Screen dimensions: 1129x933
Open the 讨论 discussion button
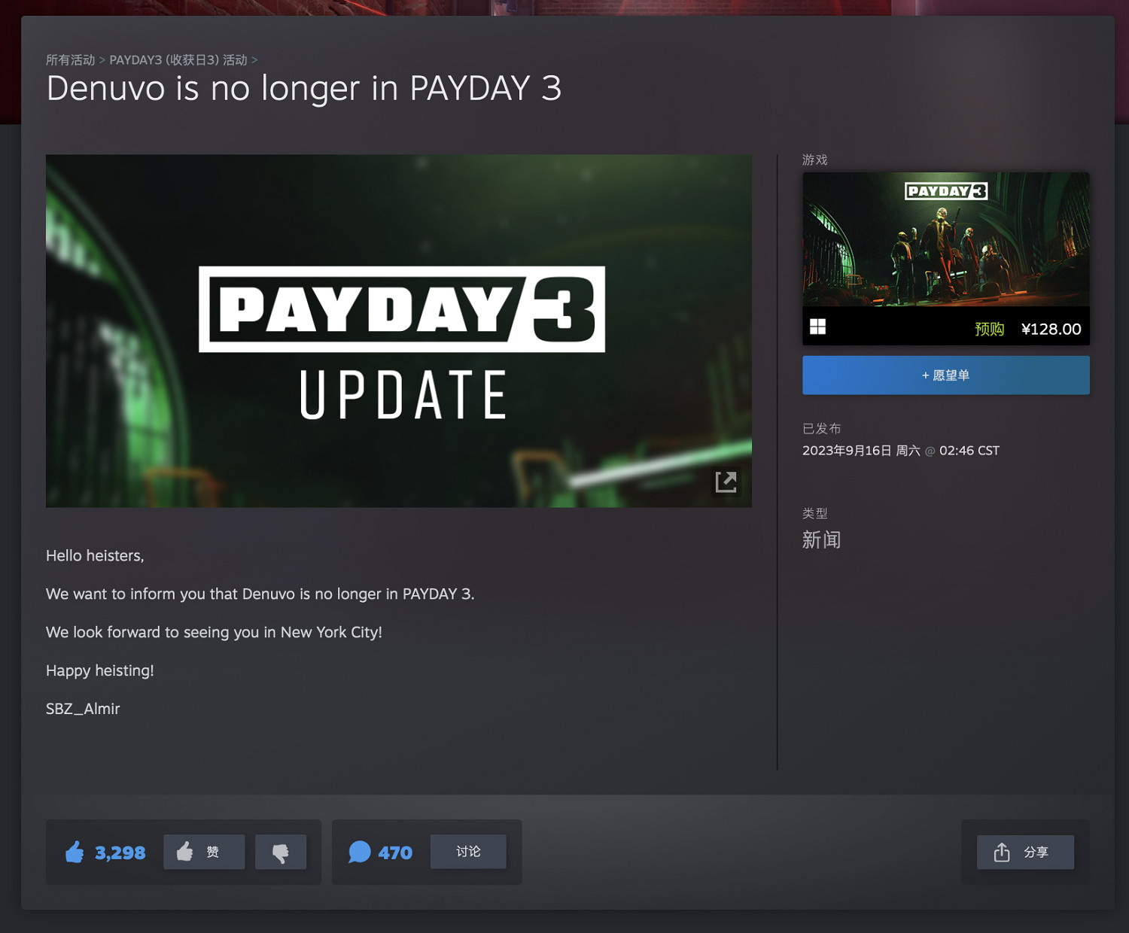point(468,852)
